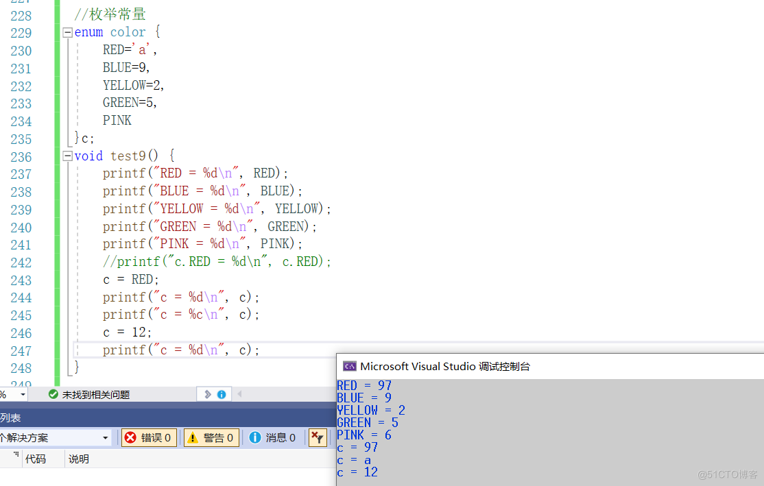Click the }c; closing line
The width and height of the screenshot is (764, 486).
tap(84, 138)
